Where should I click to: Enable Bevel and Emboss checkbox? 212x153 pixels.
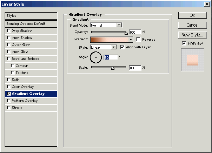click(9, 59)
